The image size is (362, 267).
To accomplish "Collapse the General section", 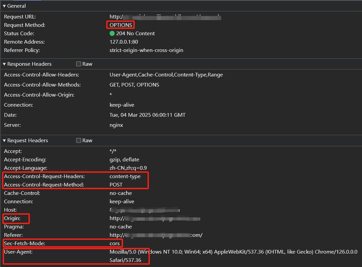I will (x=4, y=6).
